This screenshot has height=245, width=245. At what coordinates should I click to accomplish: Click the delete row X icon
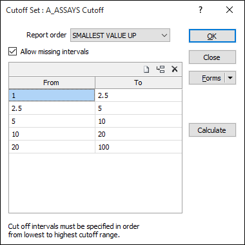pos(175,69)
